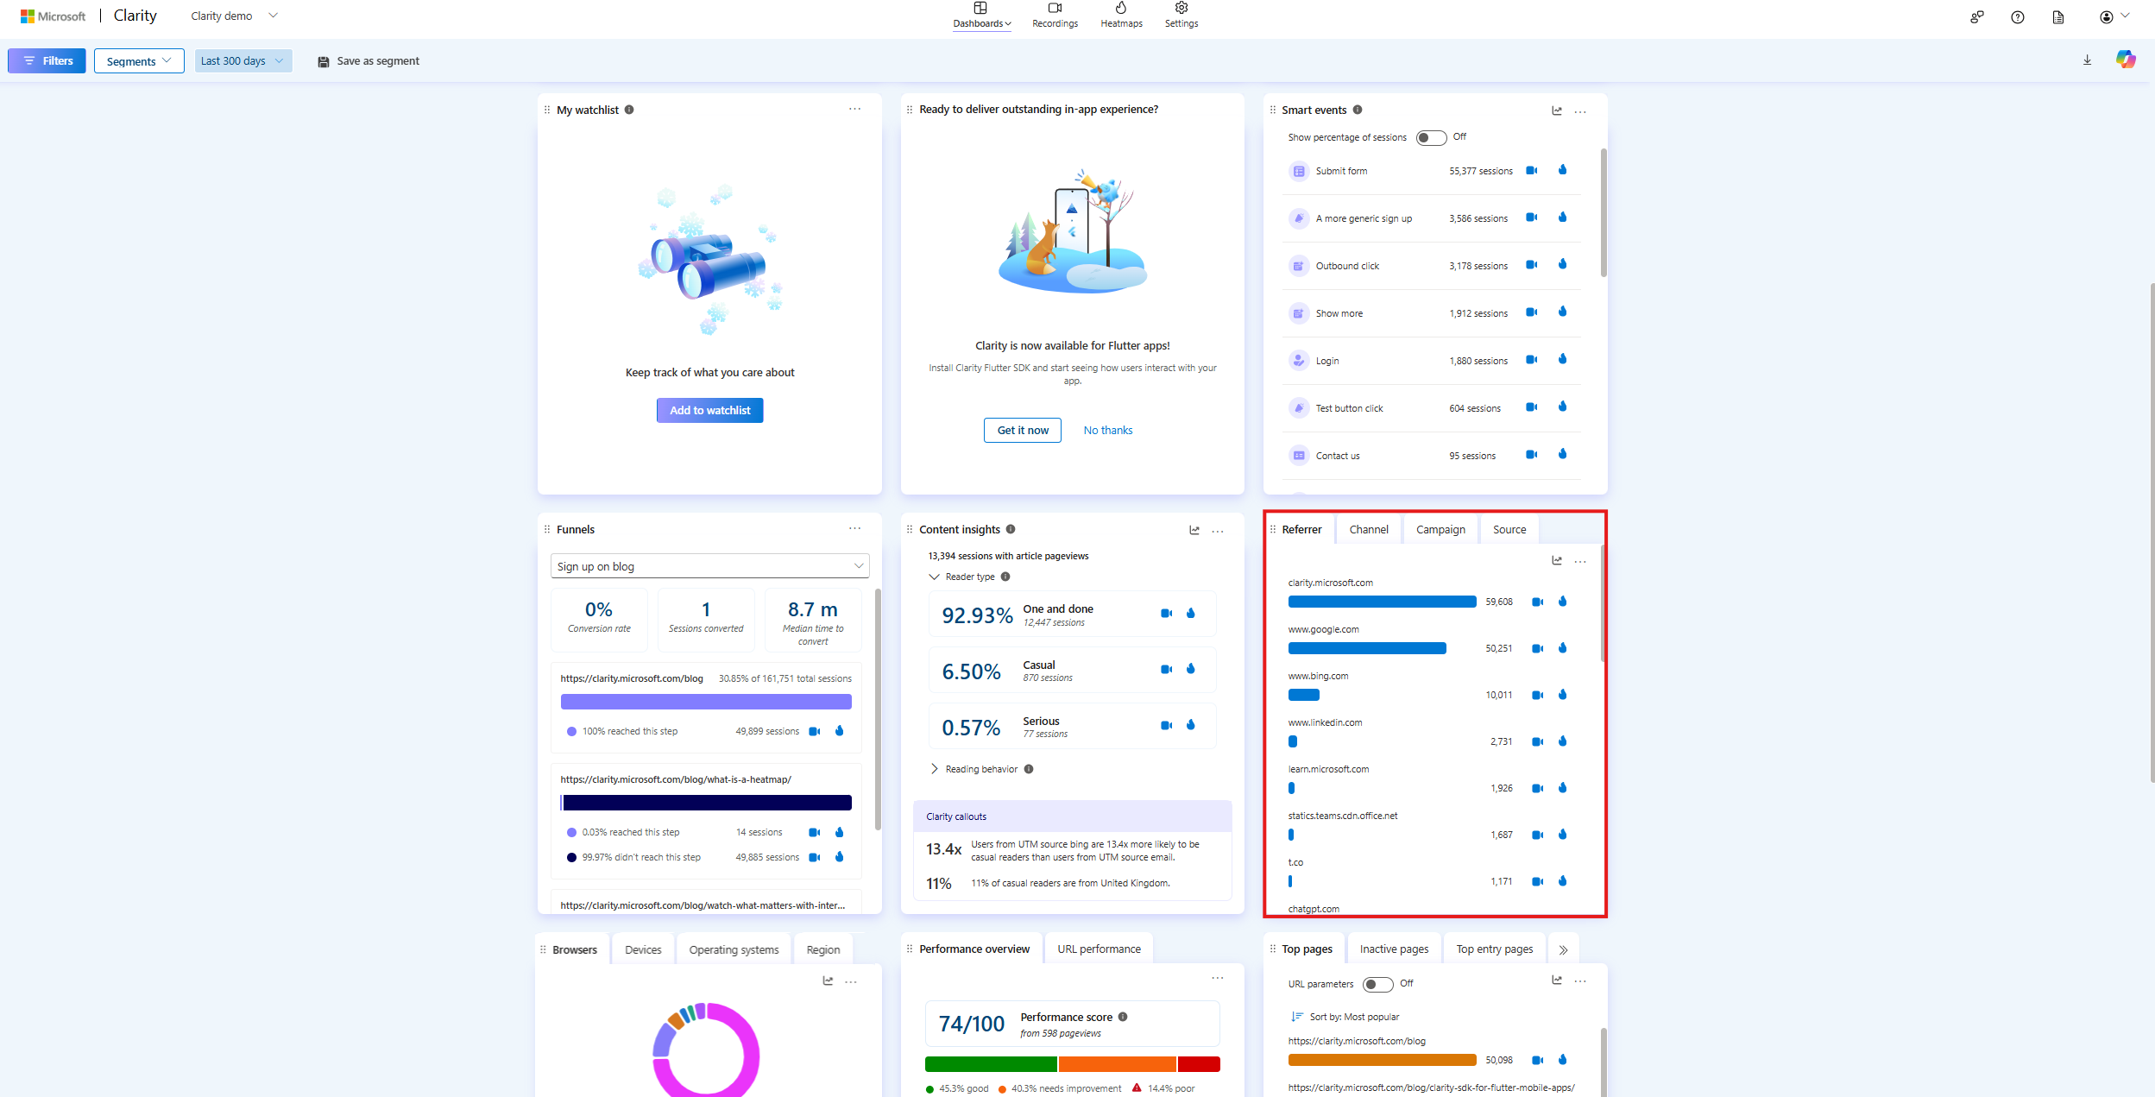Expand the Reading behavior section
This screenshot has height=1097, width=2155.
(934, 769)
